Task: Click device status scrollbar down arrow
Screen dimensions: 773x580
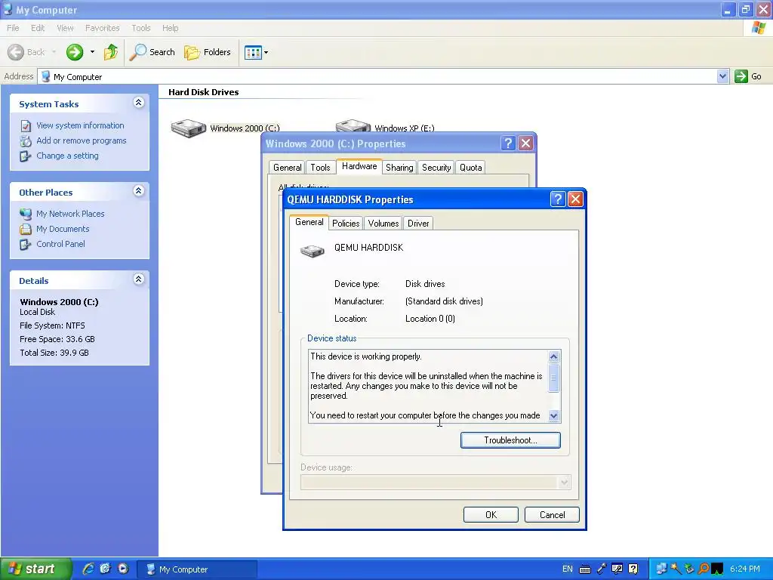Action: (553, 416)
